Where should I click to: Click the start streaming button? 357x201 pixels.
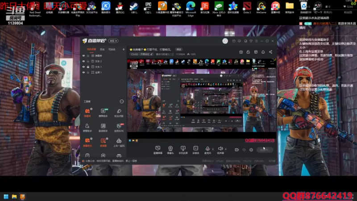[265, 150]
